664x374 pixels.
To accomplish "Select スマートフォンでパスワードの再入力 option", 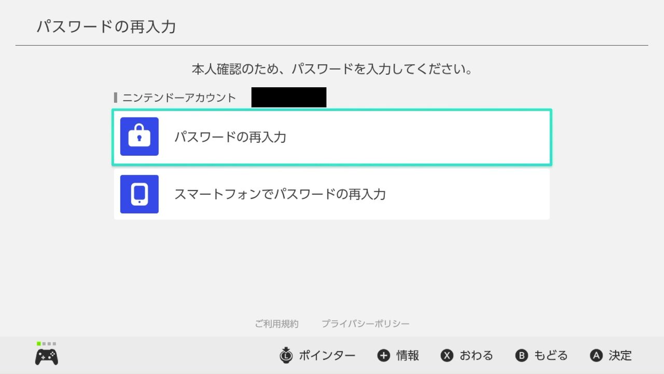I will pyautogui.click(x=332, y=194).
